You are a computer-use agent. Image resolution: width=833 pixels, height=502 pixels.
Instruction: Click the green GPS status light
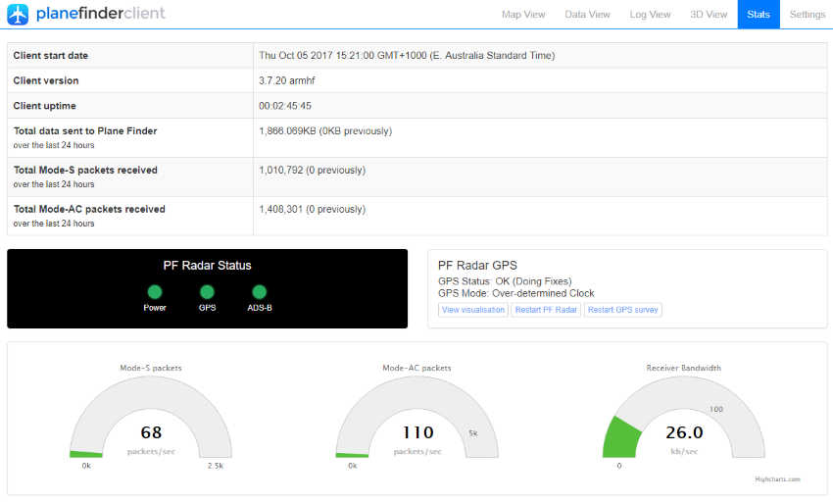pos(207,292)
